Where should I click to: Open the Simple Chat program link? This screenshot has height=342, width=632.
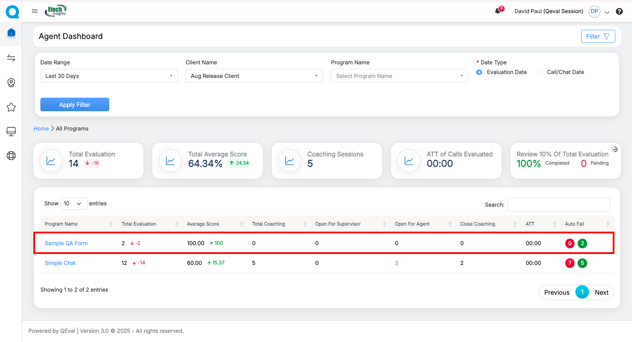(60, 263)
